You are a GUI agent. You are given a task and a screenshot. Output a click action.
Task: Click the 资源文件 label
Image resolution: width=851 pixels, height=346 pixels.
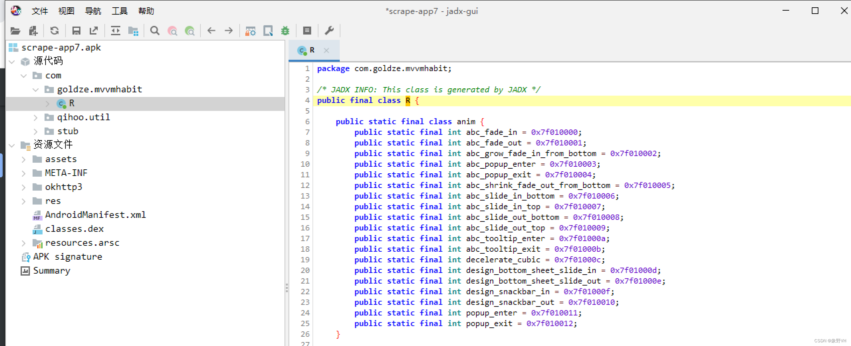coord(53,145)
